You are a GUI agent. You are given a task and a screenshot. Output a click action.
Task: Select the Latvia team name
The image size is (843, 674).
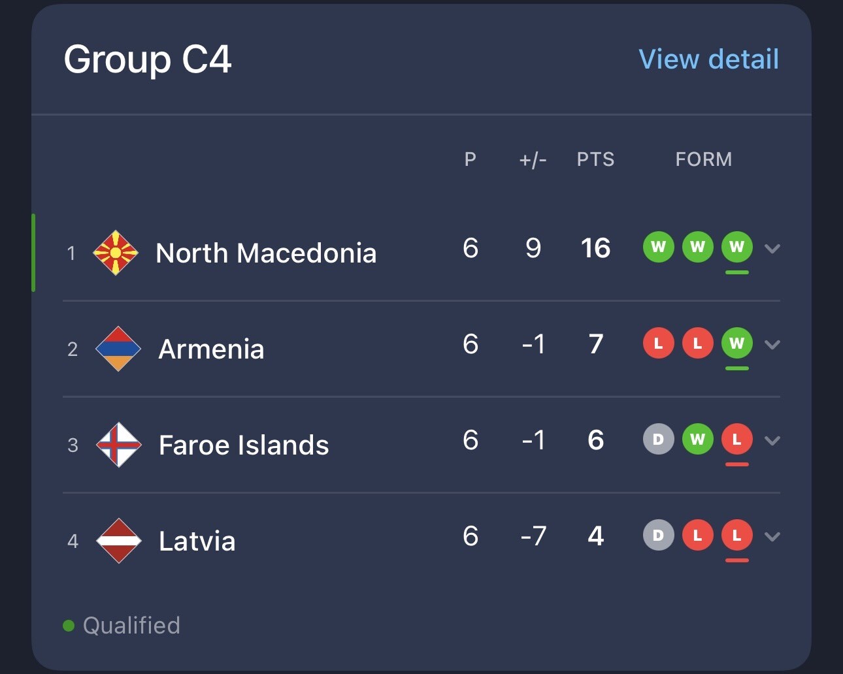point(197,541)
